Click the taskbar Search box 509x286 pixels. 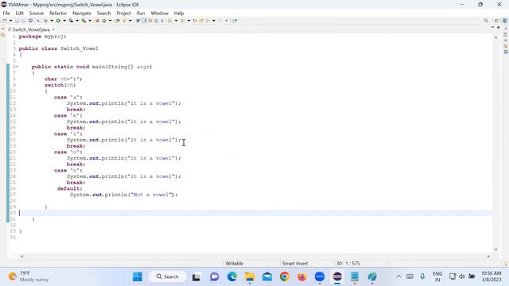click(168, 276)
